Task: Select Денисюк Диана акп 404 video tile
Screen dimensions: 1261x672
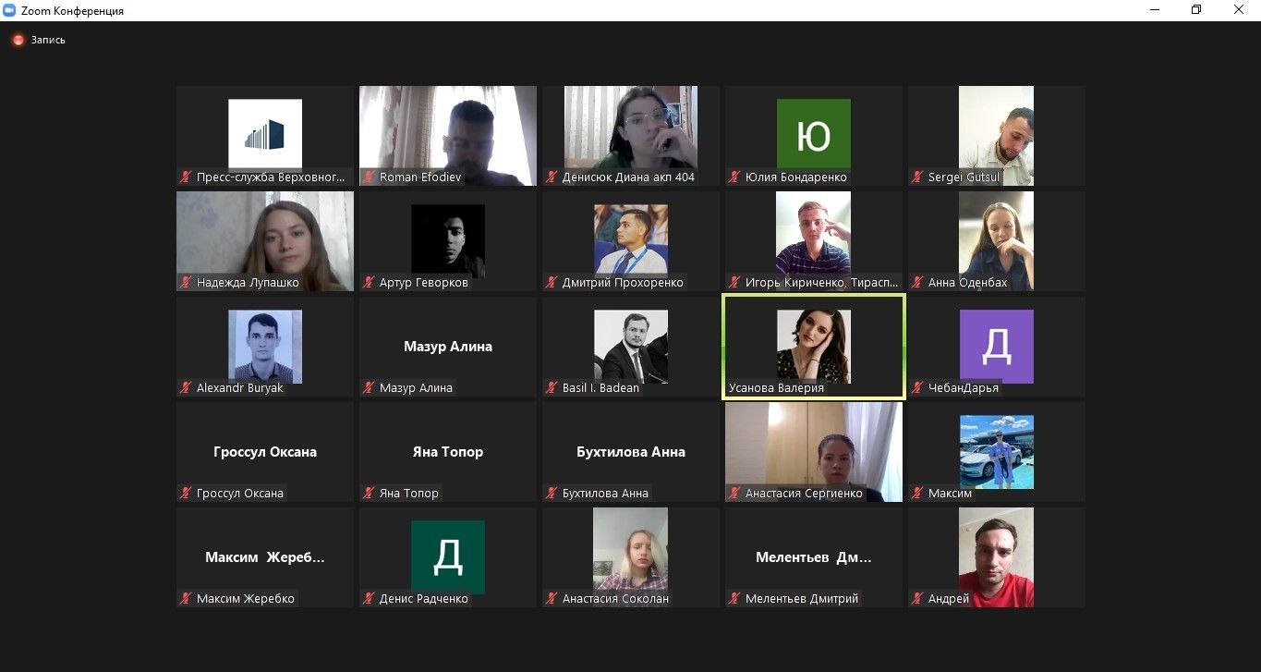Action: point(631,136)
